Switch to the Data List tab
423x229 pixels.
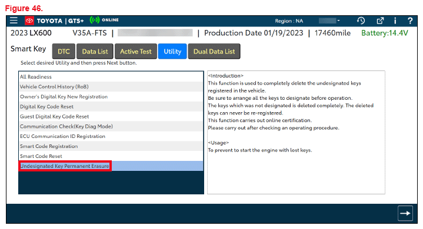(x=95, y=51)
